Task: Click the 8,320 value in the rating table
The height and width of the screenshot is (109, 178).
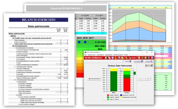Action: click(95, 21)
